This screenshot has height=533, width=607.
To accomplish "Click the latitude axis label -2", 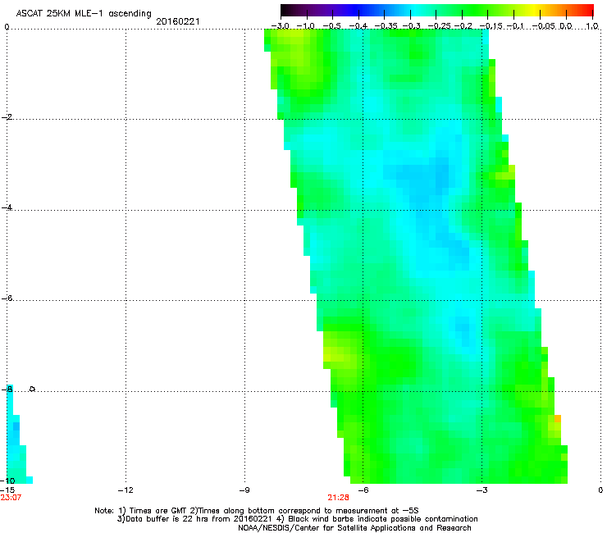I will click(7, 117).
